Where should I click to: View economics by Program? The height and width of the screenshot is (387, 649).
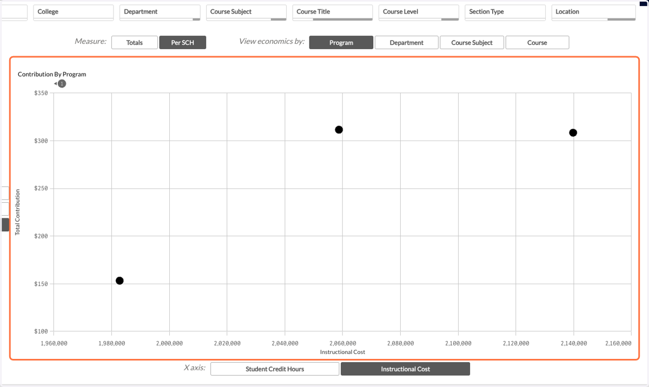[341, 43]
